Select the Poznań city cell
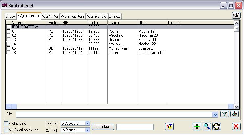The height and width of the screenshot is (135, 244). (114, 31)
